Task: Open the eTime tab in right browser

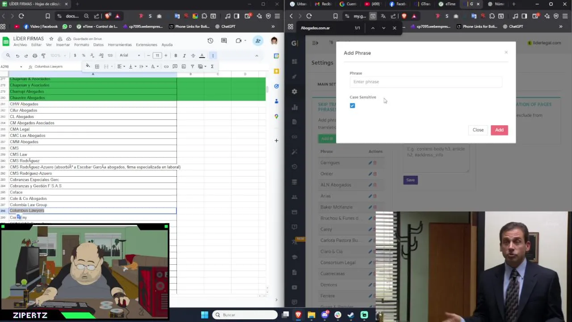Action: 447,4
